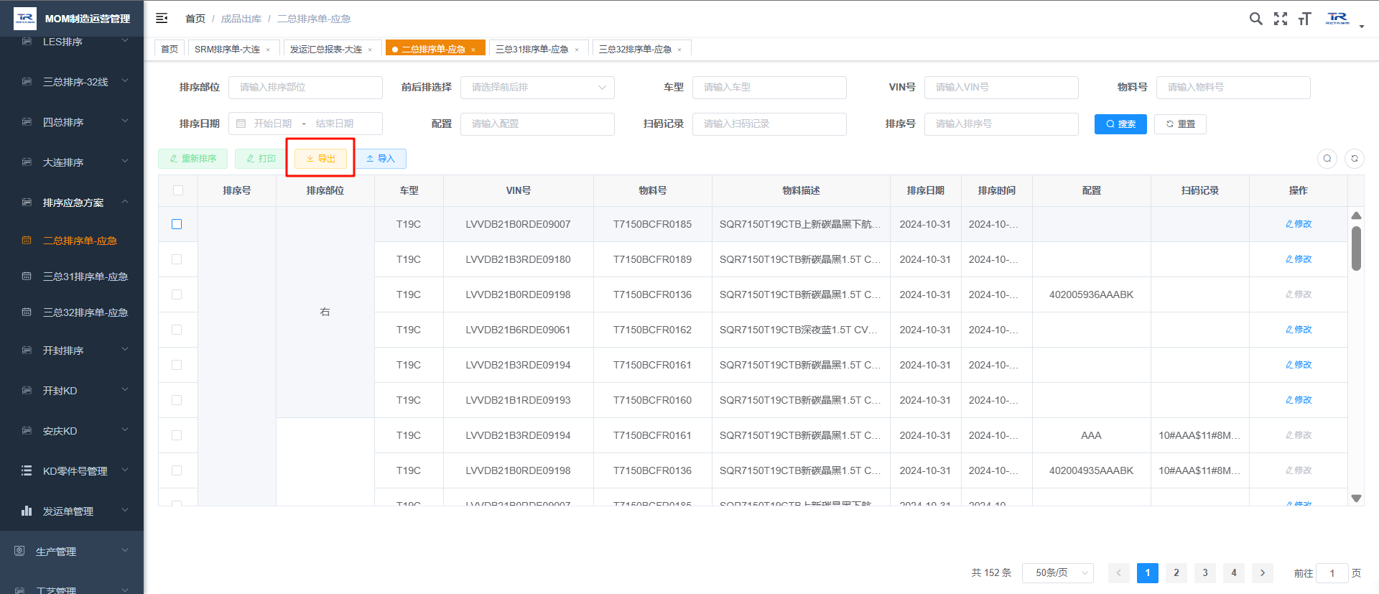Toggle the select-all checkbox in table header
This screenshot has height=594, width=1379.
178,190
